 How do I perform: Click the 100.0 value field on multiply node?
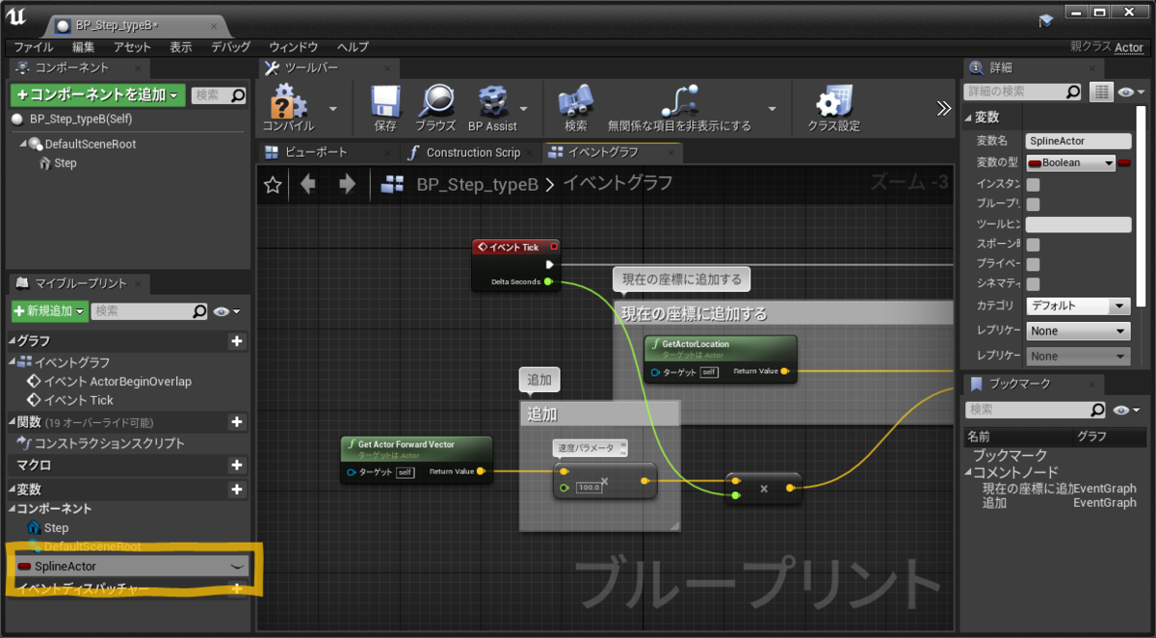(x=590, y=488)
